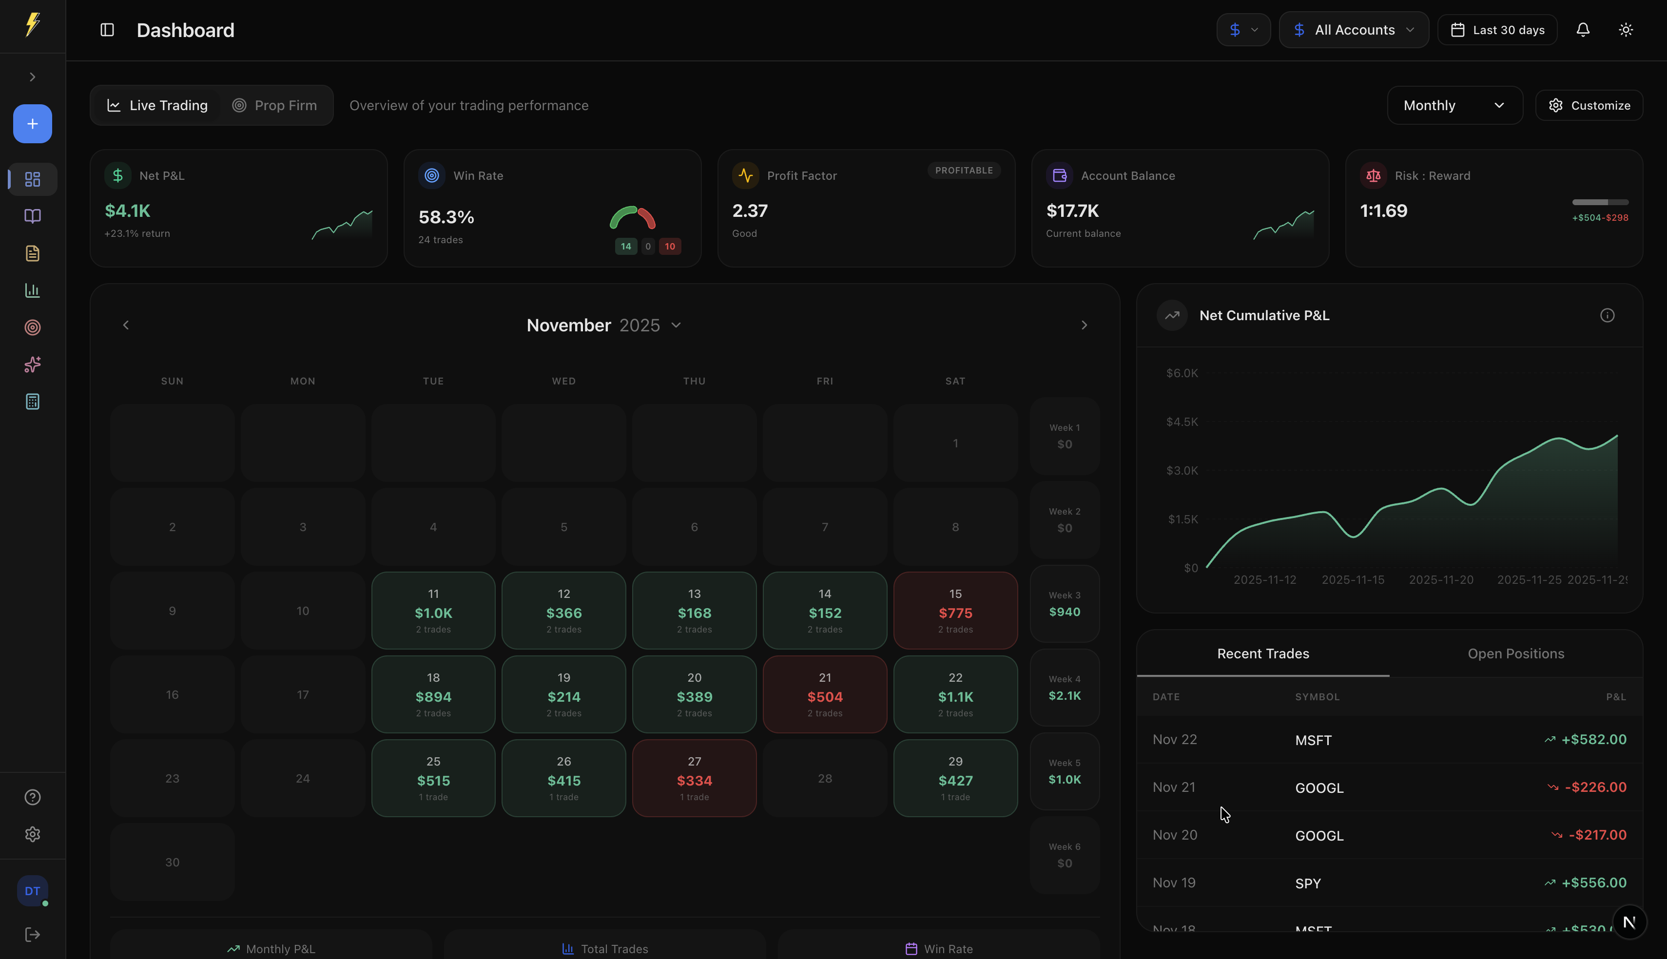
Task: Open the bar chart analytics sidebar icon
Action: tap(32, 290)
